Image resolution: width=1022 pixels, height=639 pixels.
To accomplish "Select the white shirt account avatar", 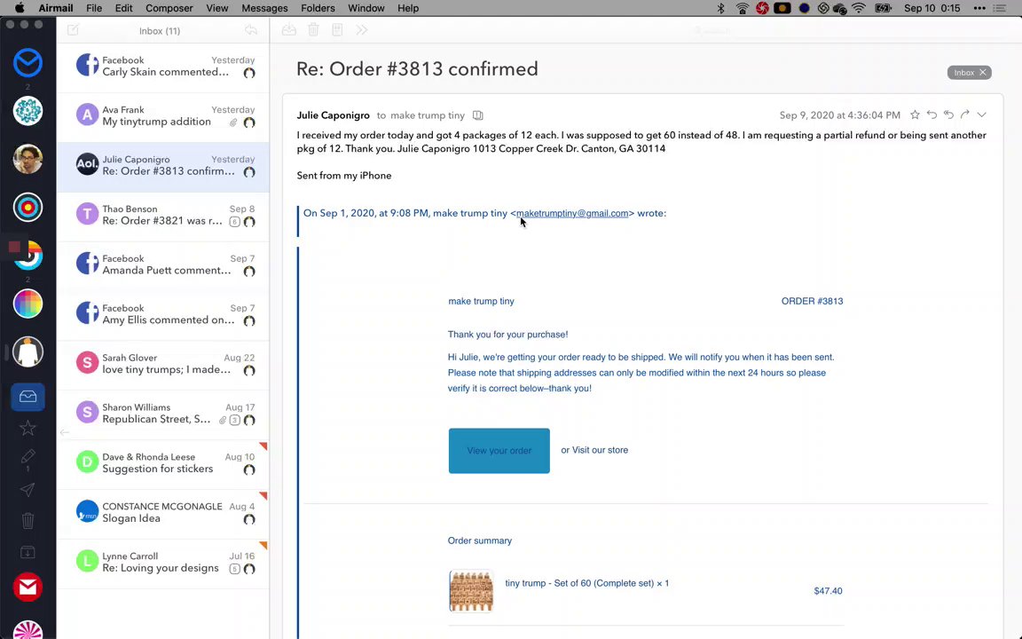I will (x=28, y=352).
